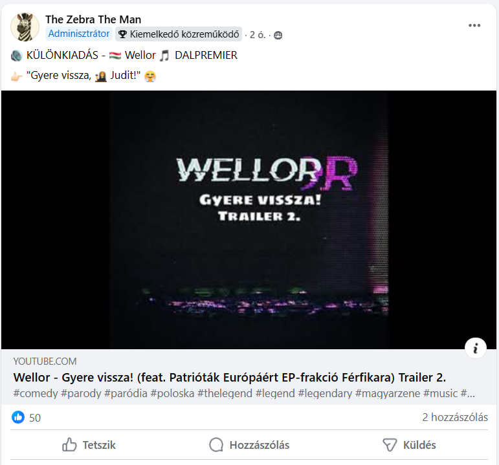Image resolution: width=499 pixels, height=465 pixels.
Task: Click the zebra profile avatar
Action: [x=25, y=27]
